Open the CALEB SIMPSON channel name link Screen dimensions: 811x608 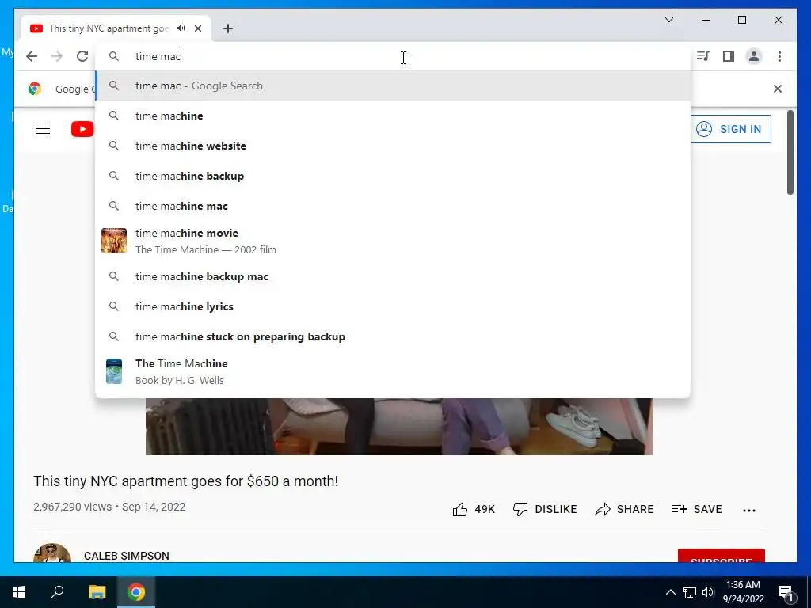[x=127, y=556]
